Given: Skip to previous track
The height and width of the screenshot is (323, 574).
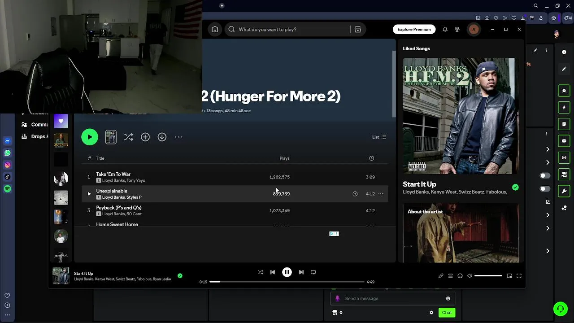Looking at the screenshot, I should click(x=273, y=272).
